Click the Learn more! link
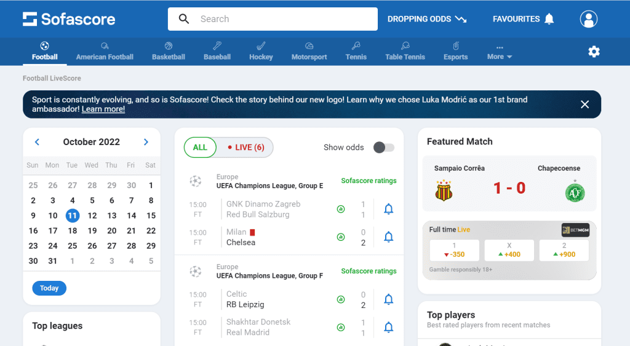The image size is (630, 346). point(103,109)
